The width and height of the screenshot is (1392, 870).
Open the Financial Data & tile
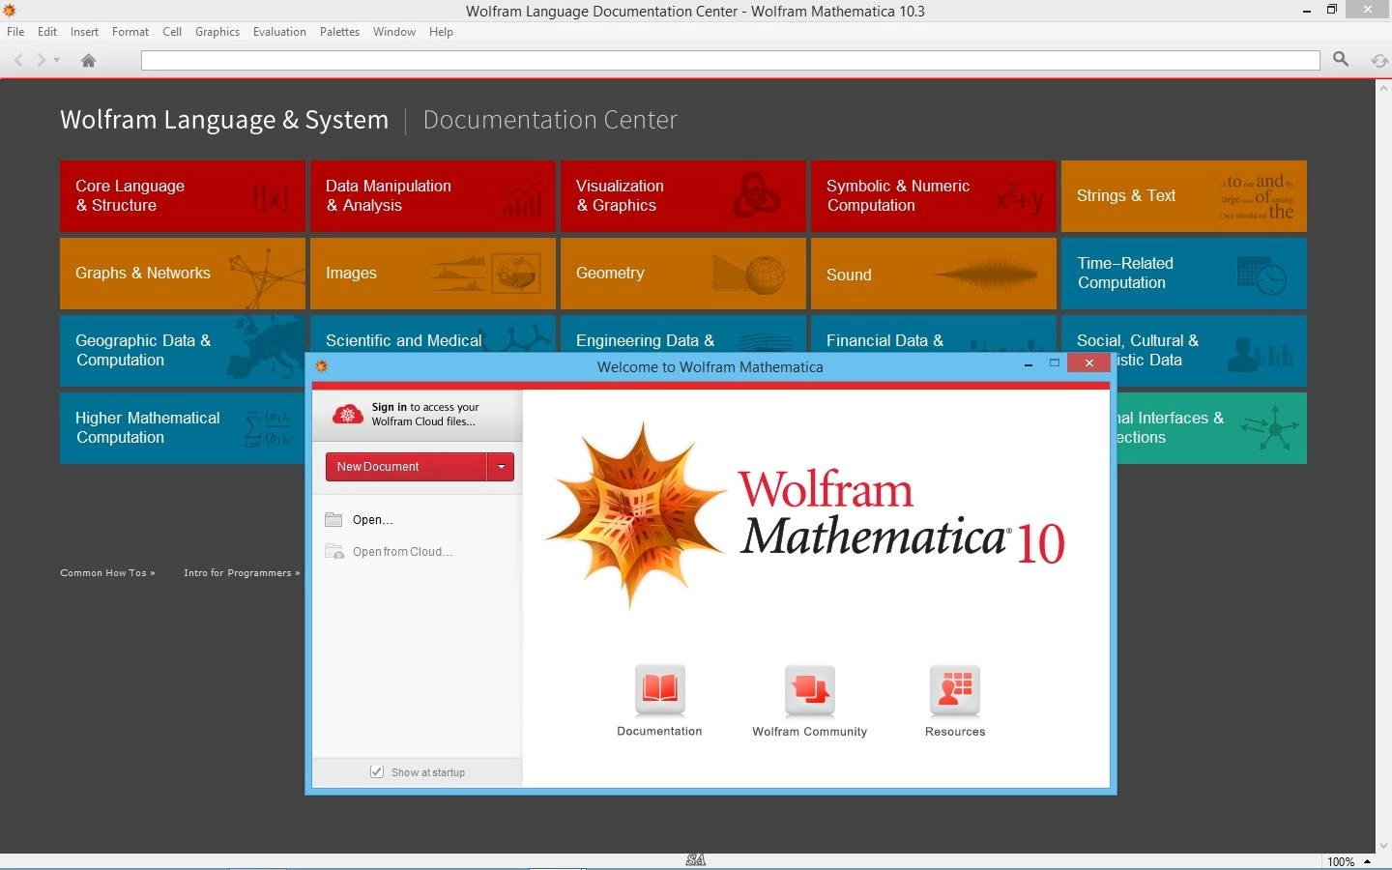point(934,333)
